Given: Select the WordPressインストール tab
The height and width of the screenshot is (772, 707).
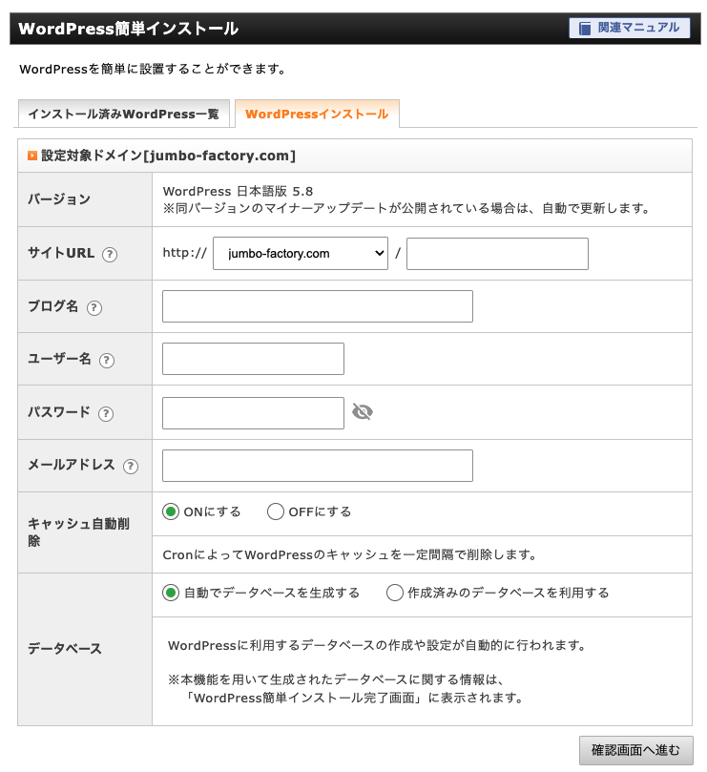Looking at the screenshot, I should click(x=317, y=114).
